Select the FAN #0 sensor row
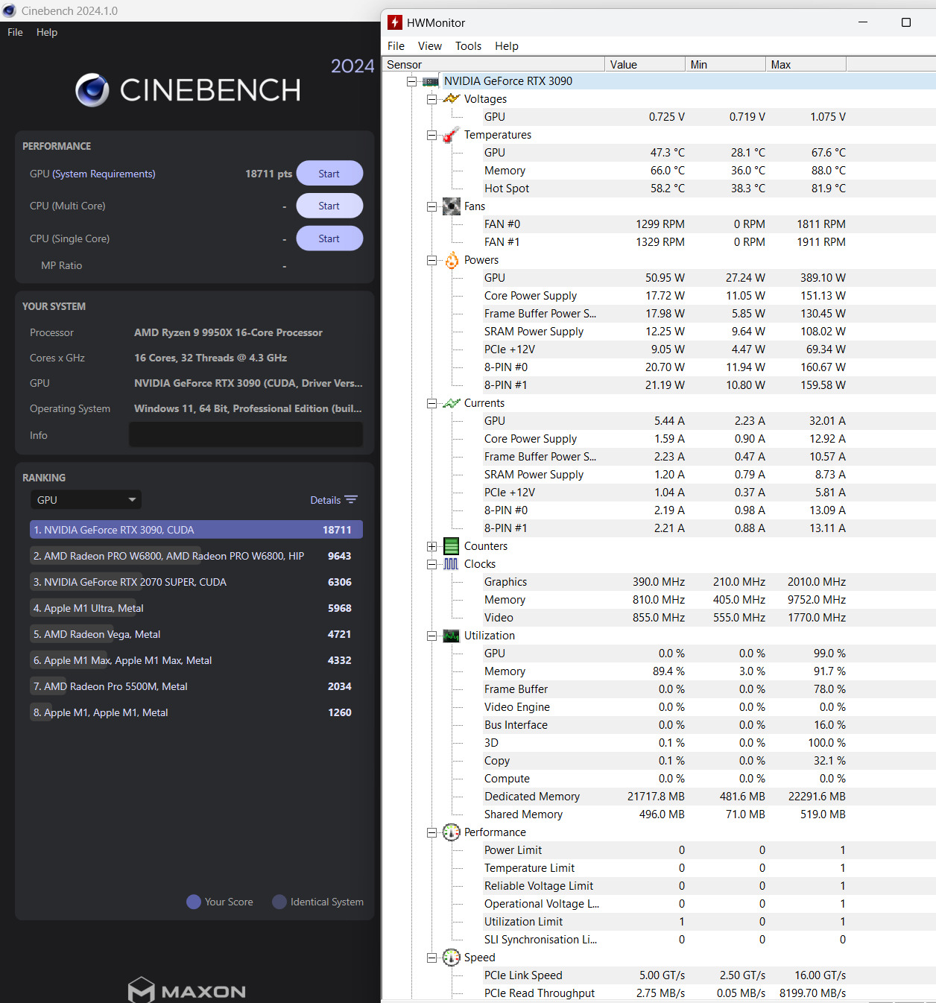 pyautogui.click(x=665, y=224)
